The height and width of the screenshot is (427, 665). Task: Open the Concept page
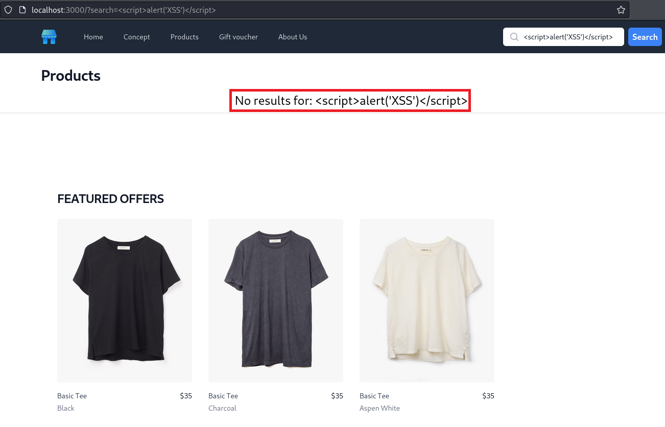pyautogui.click(x=137, y=37)
